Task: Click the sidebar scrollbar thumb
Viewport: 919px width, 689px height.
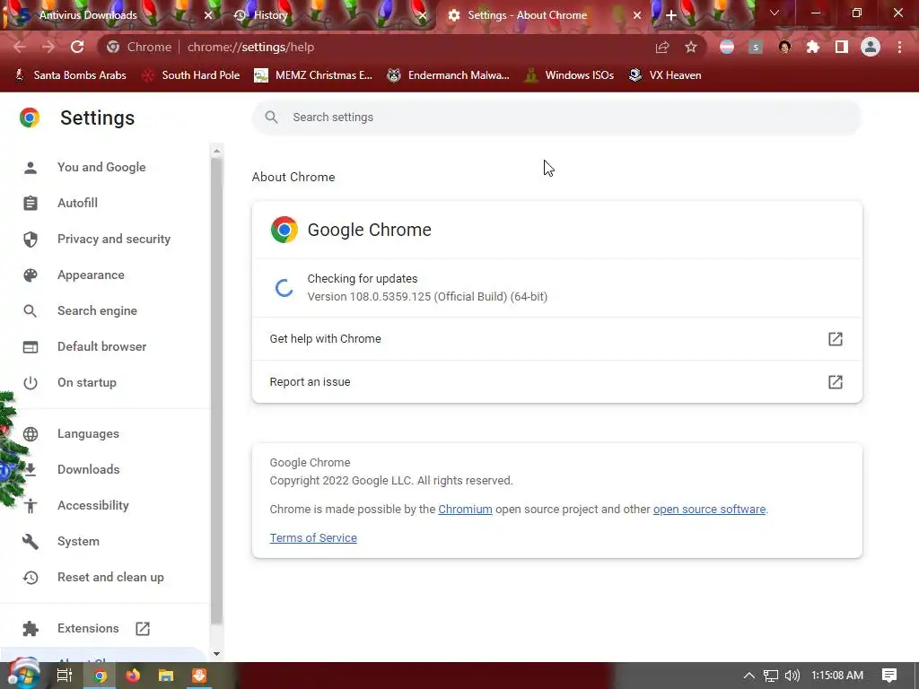Action: click(x=217, y=390)
